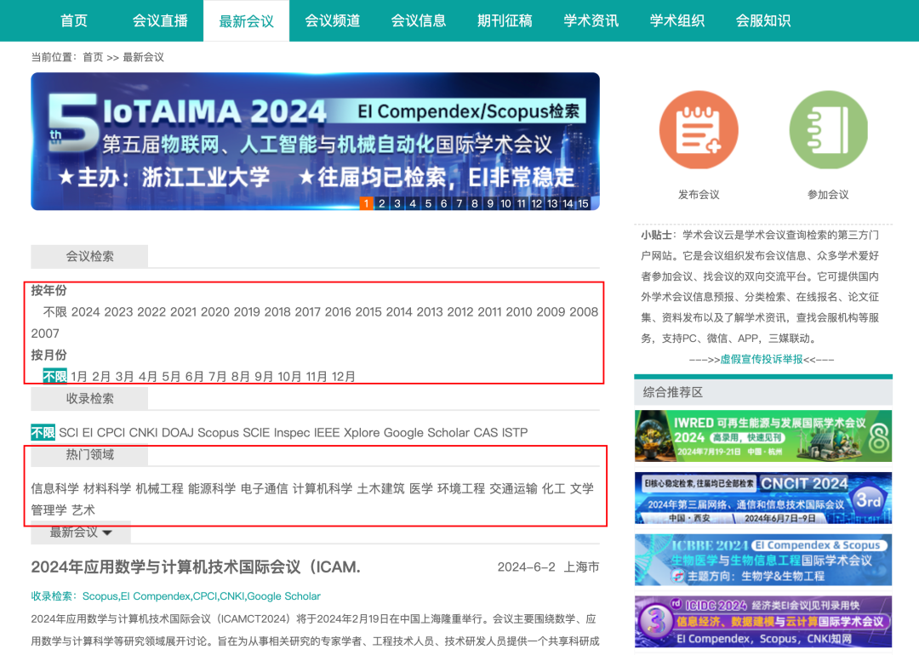This screenshot has width=919, height=655.
Task: Choose the 信息科学 field
Action: tap(55, 488)
